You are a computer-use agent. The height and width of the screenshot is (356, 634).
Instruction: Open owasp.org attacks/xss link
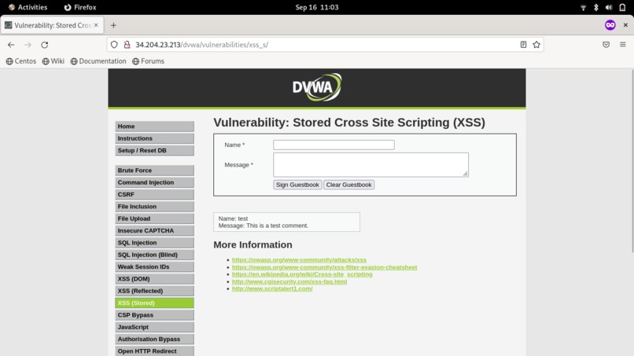click(299, 260)
